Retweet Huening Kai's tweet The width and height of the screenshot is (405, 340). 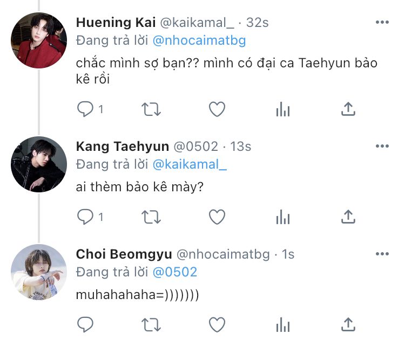tap(151, 109)
